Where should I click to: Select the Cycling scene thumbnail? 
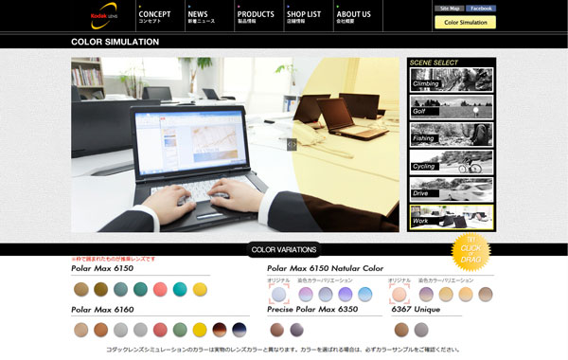(452, 162)
